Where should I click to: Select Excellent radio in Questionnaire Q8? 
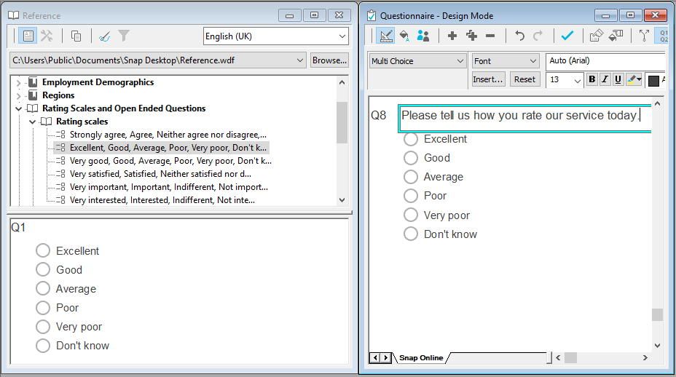pos(411,139)
